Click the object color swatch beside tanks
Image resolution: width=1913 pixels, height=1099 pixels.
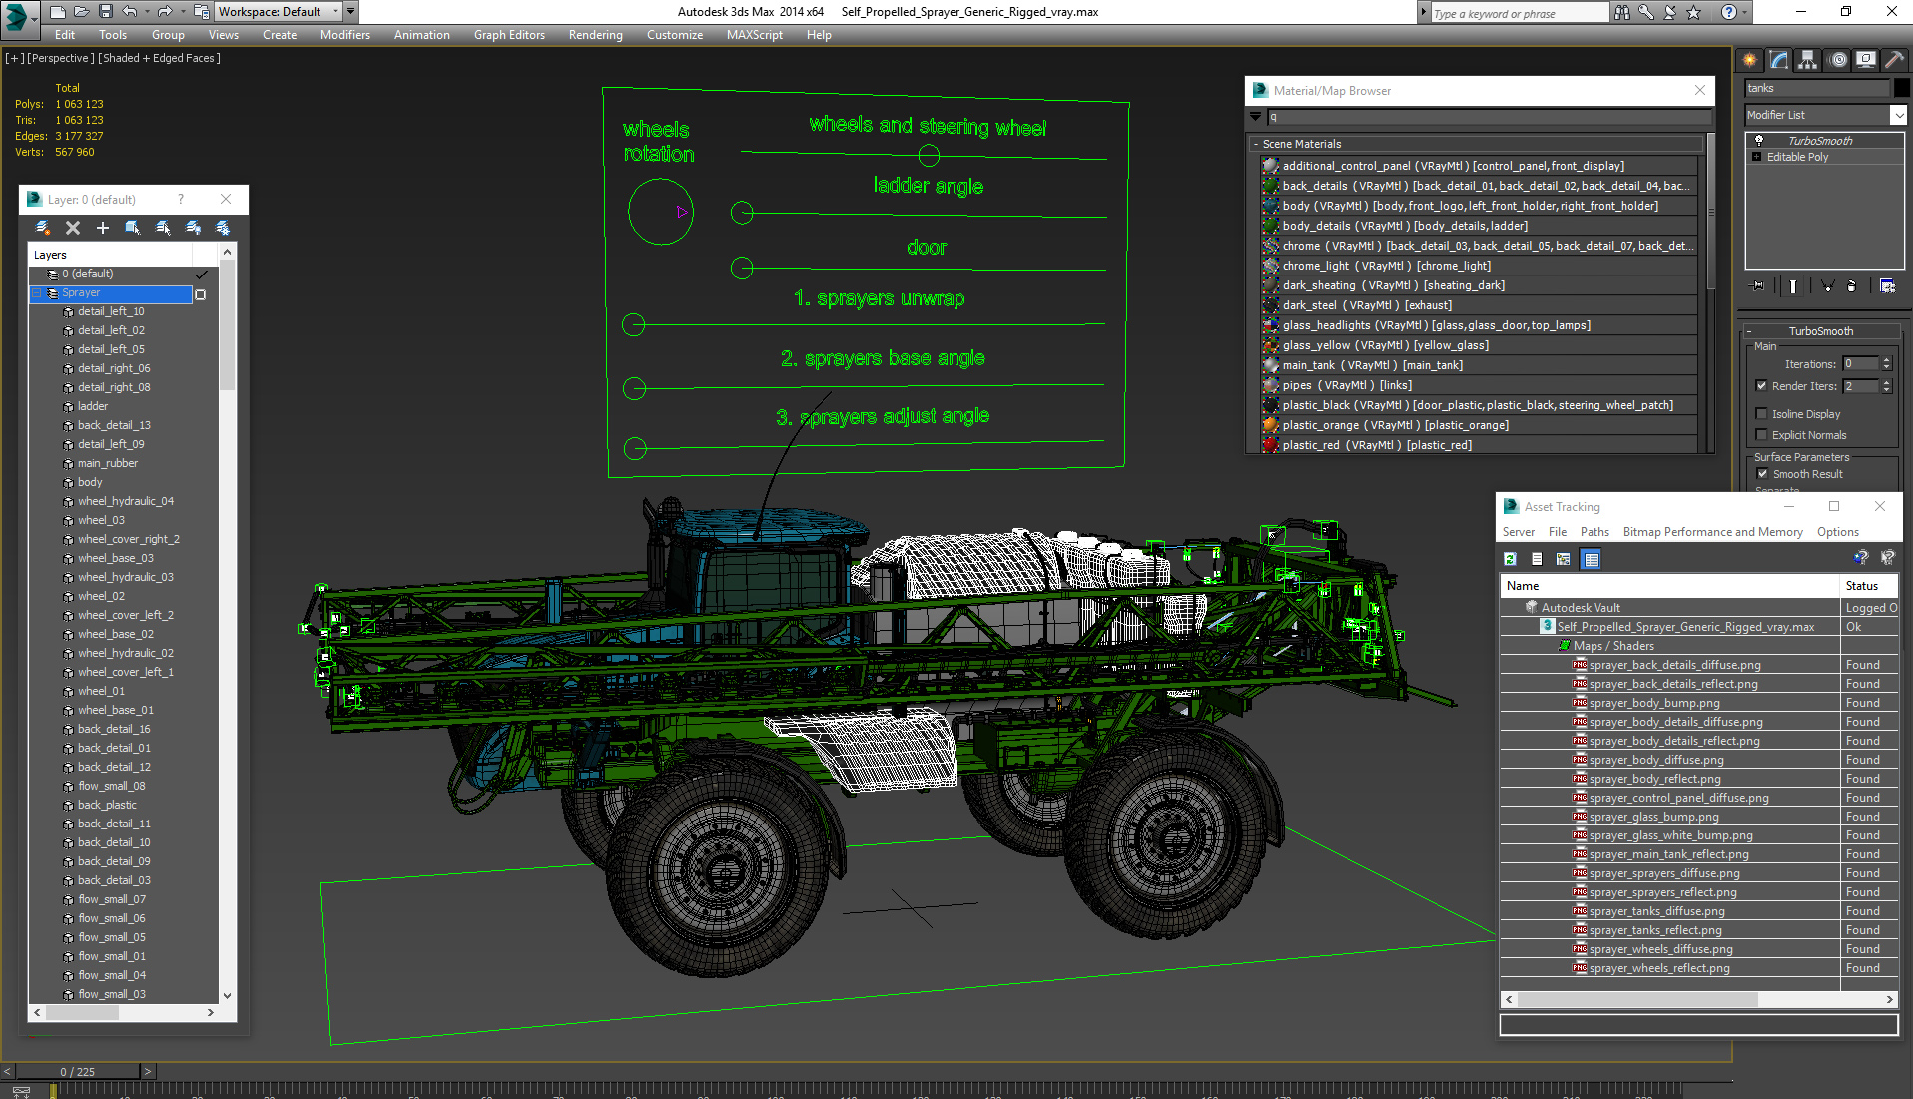pyautogui.click(x=1901, y=88)
